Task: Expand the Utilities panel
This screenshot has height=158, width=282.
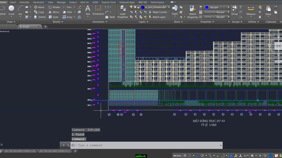Action: click(x=253, y=22)
